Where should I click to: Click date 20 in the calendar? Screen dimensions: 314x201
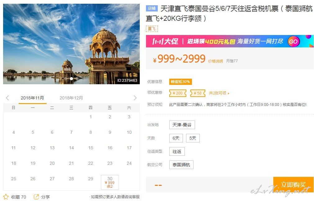(x=52, y=163)
